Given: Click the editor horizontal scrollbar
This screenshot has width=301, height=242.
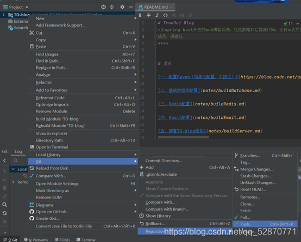Looking at the screenshot, I should pyautogui.click(x=183, y=137).
